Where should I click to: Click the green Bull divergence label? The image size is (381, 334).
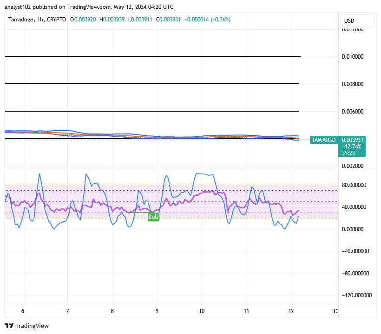[153, 217]
